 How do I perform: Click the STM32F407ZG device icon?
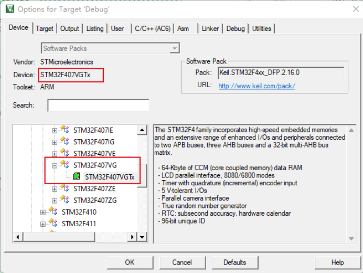(65, 200)
